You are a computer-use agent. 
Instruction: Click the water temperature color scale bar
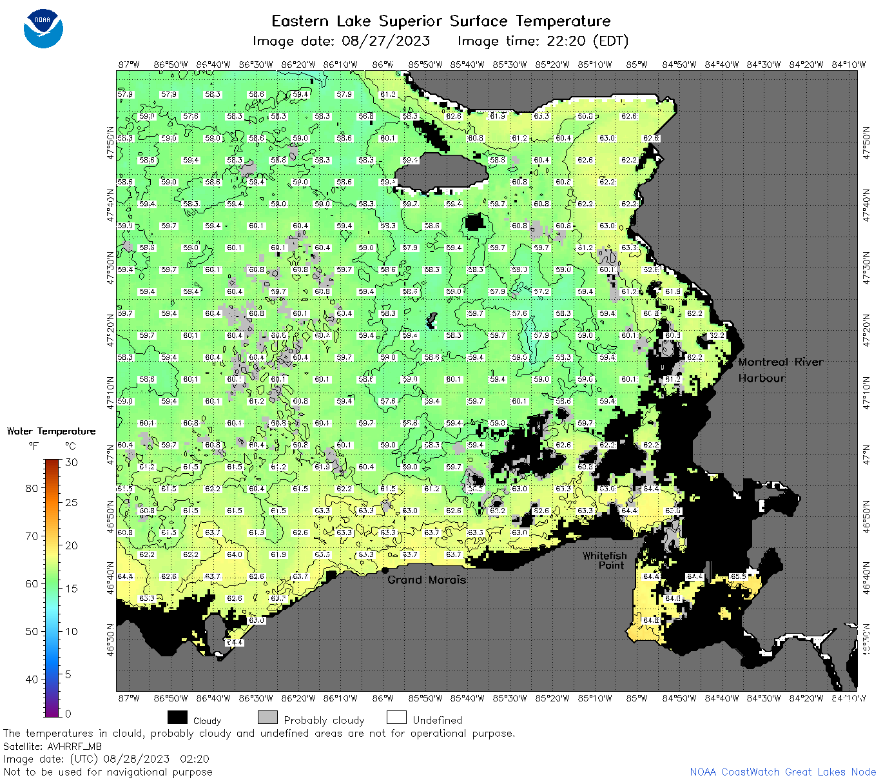pyautogui.click(x=52, y=587)
